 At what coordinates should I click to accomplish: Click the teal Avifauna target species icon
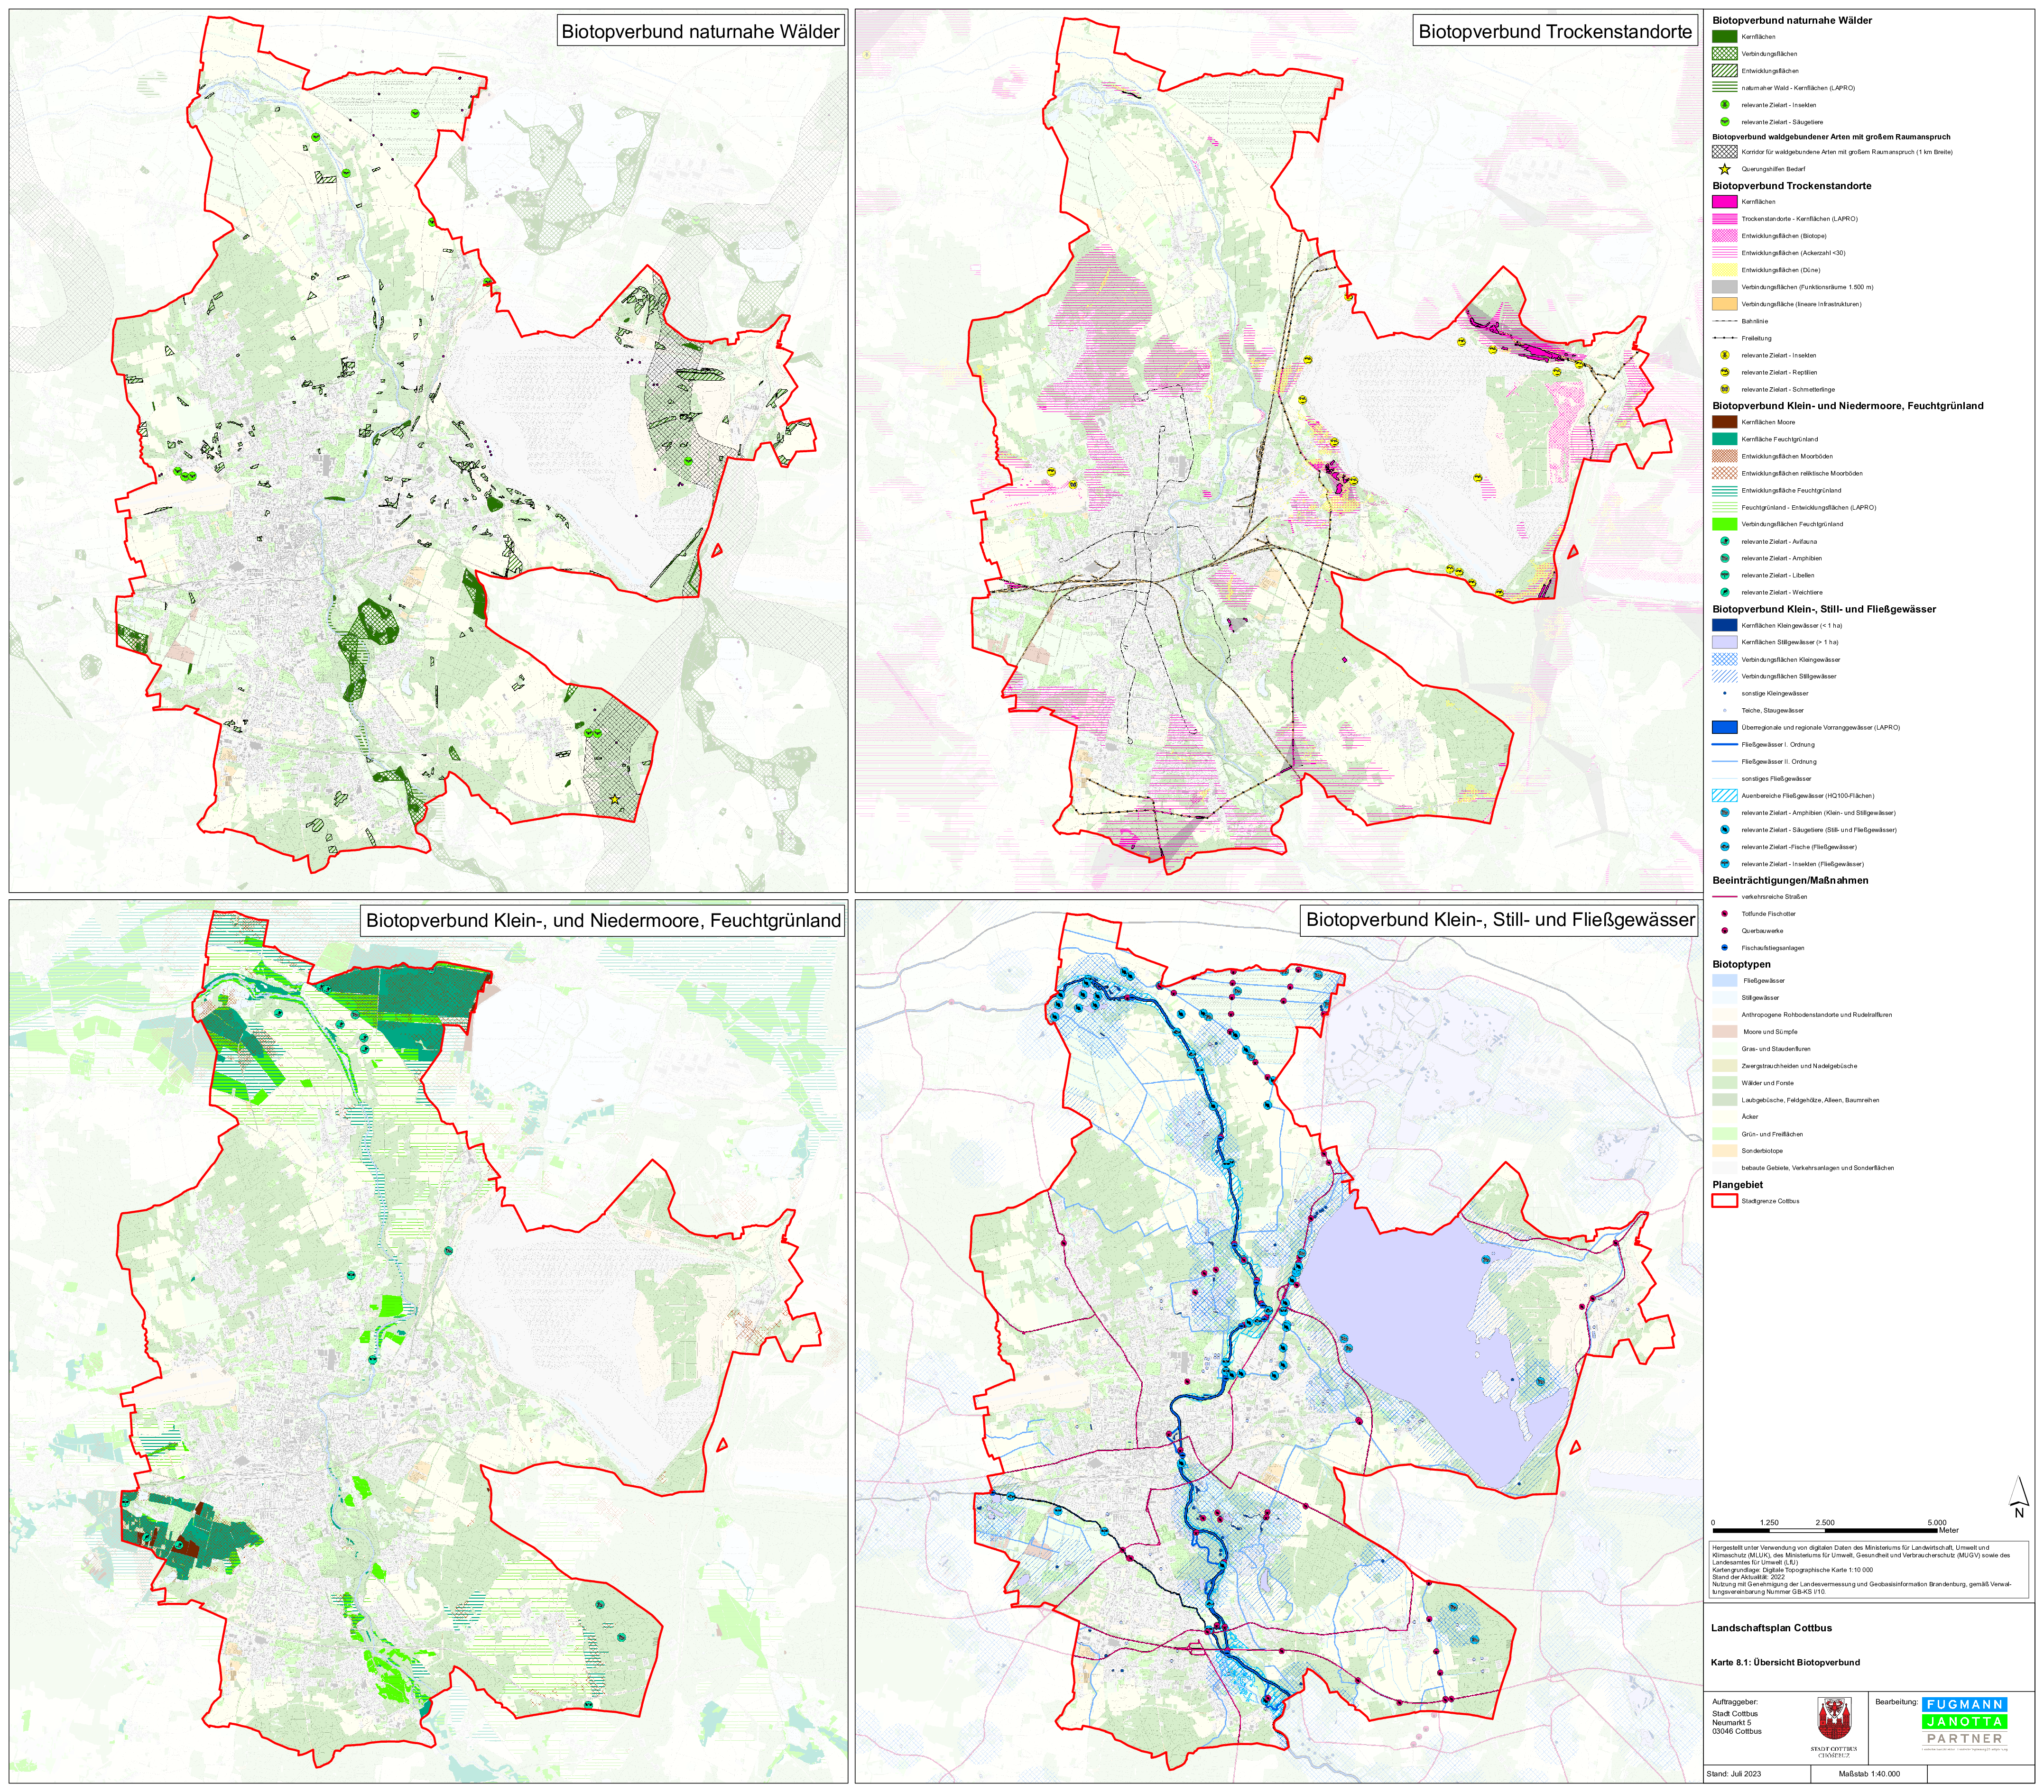click(x=1725, y=541)
